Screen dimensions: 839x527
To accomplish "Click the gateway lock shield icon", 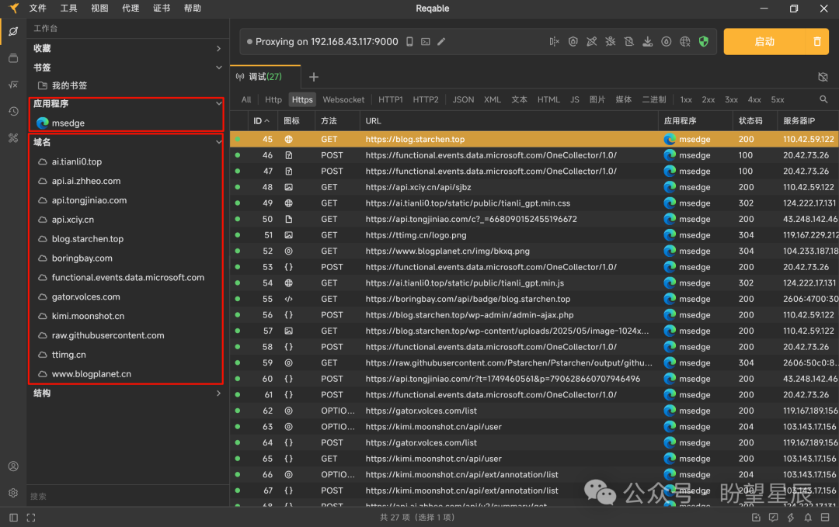I will click(573, 42).
